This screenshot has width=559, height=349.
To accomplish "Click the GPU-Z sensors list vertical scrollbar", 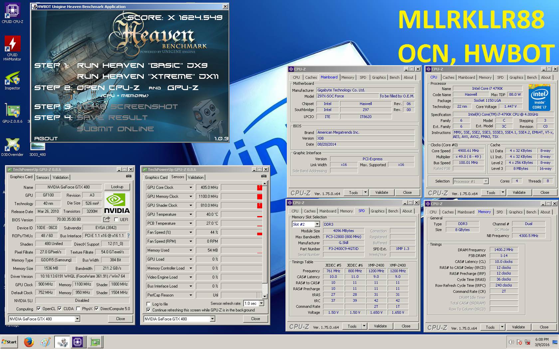I will point(265,240).
